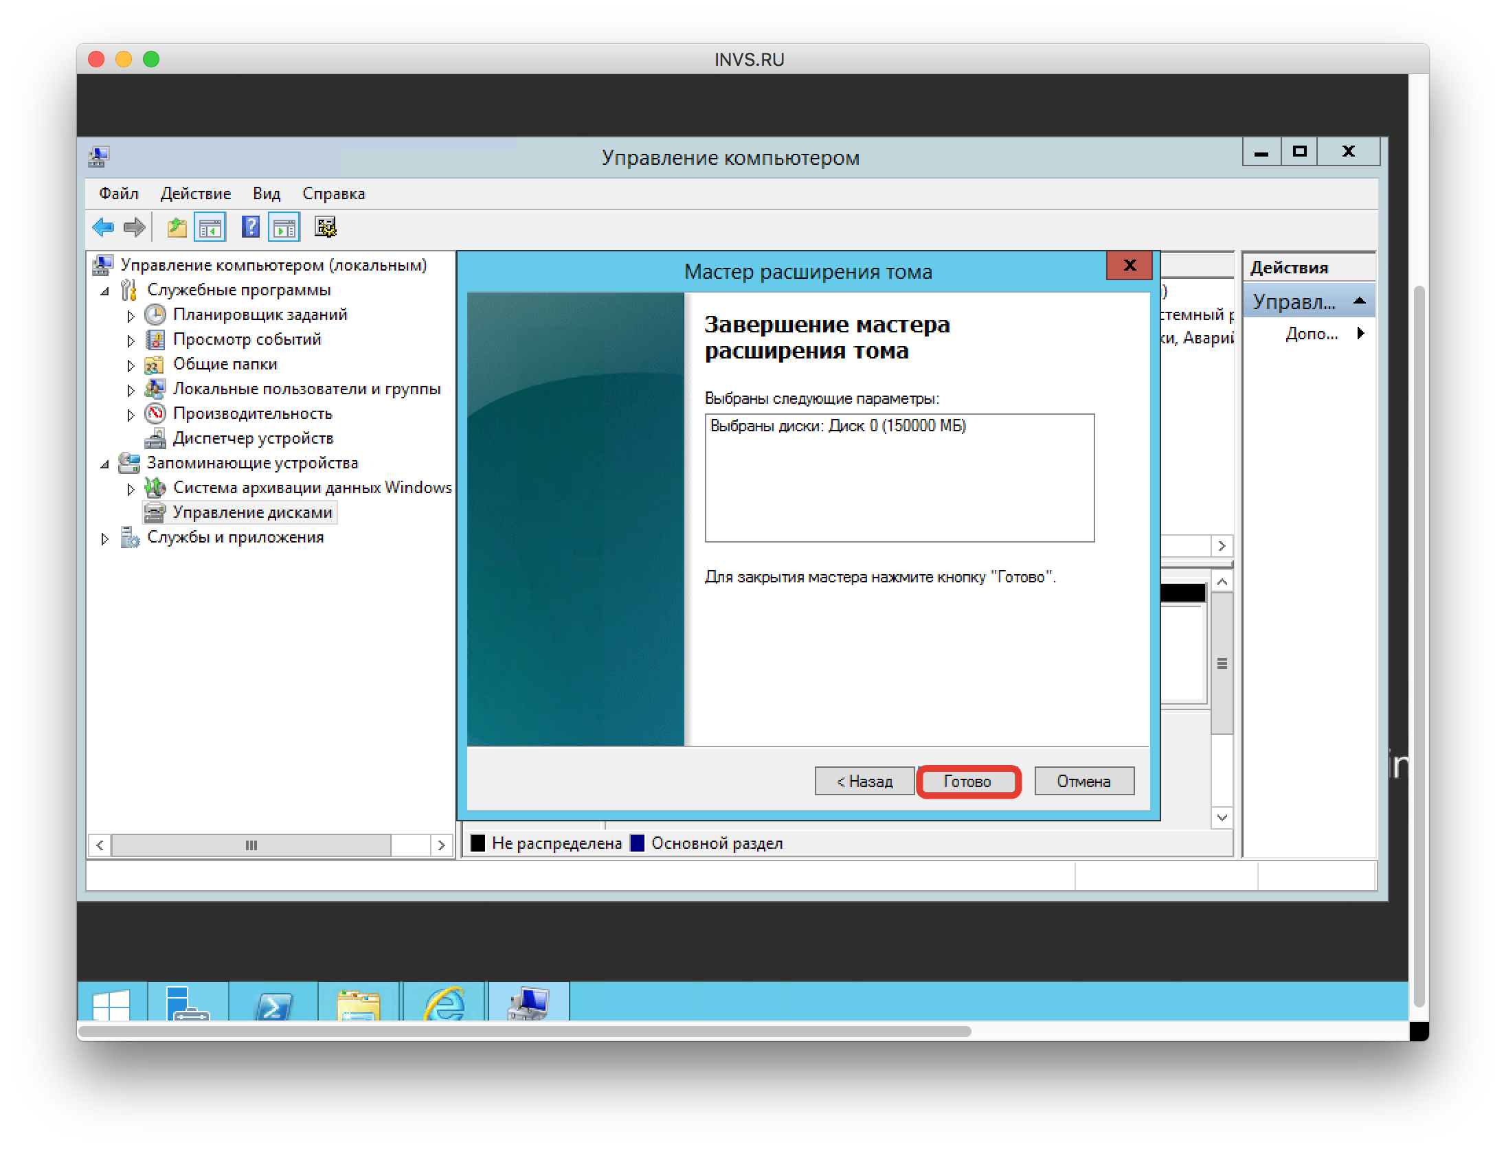Expand the Просмотр событий node
The width and height of the screenshot is (1506, 1151).
[131, 341]
